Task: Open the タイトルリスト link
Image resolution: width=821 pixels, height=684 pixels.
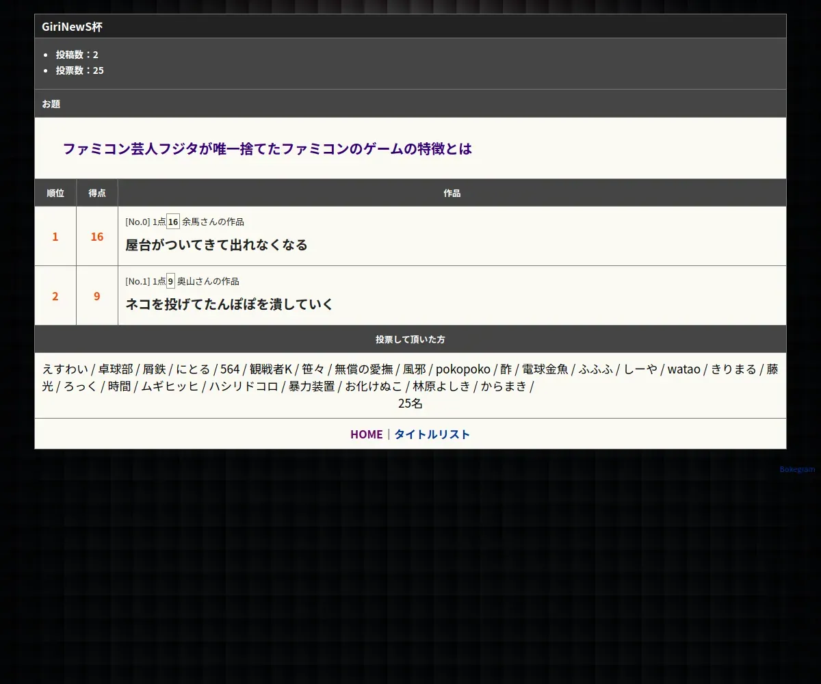Action: point(432,434)
